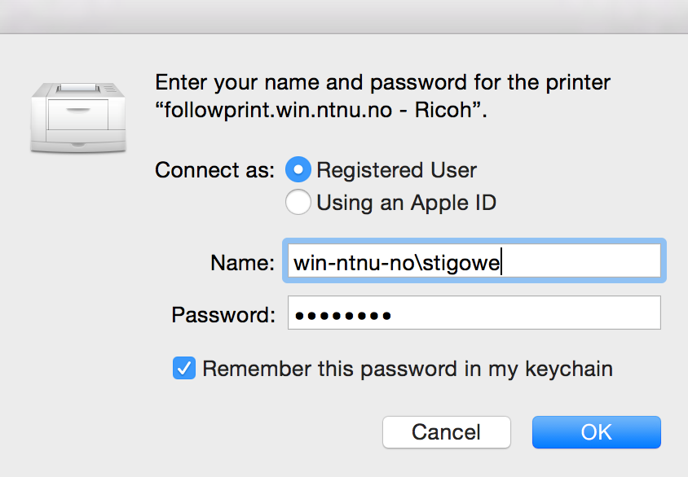
Task: Click the masked dots in the Password field
Action: click(x=342, y=315)
